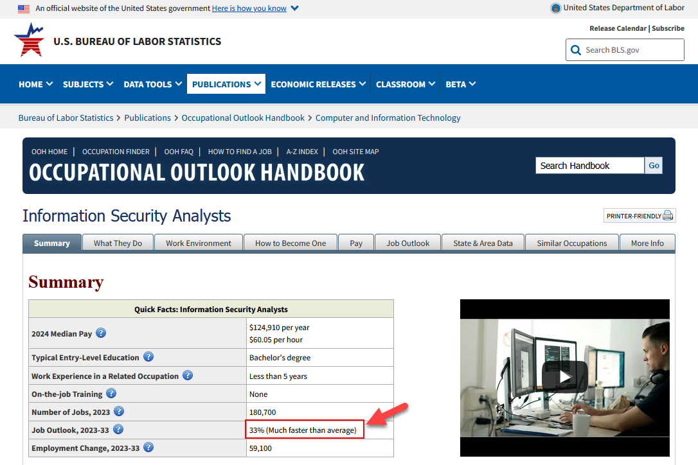Switch to the What They Do tab
Image resolution: width=698 pixels, height=465 pixels.
click(118, 243)
